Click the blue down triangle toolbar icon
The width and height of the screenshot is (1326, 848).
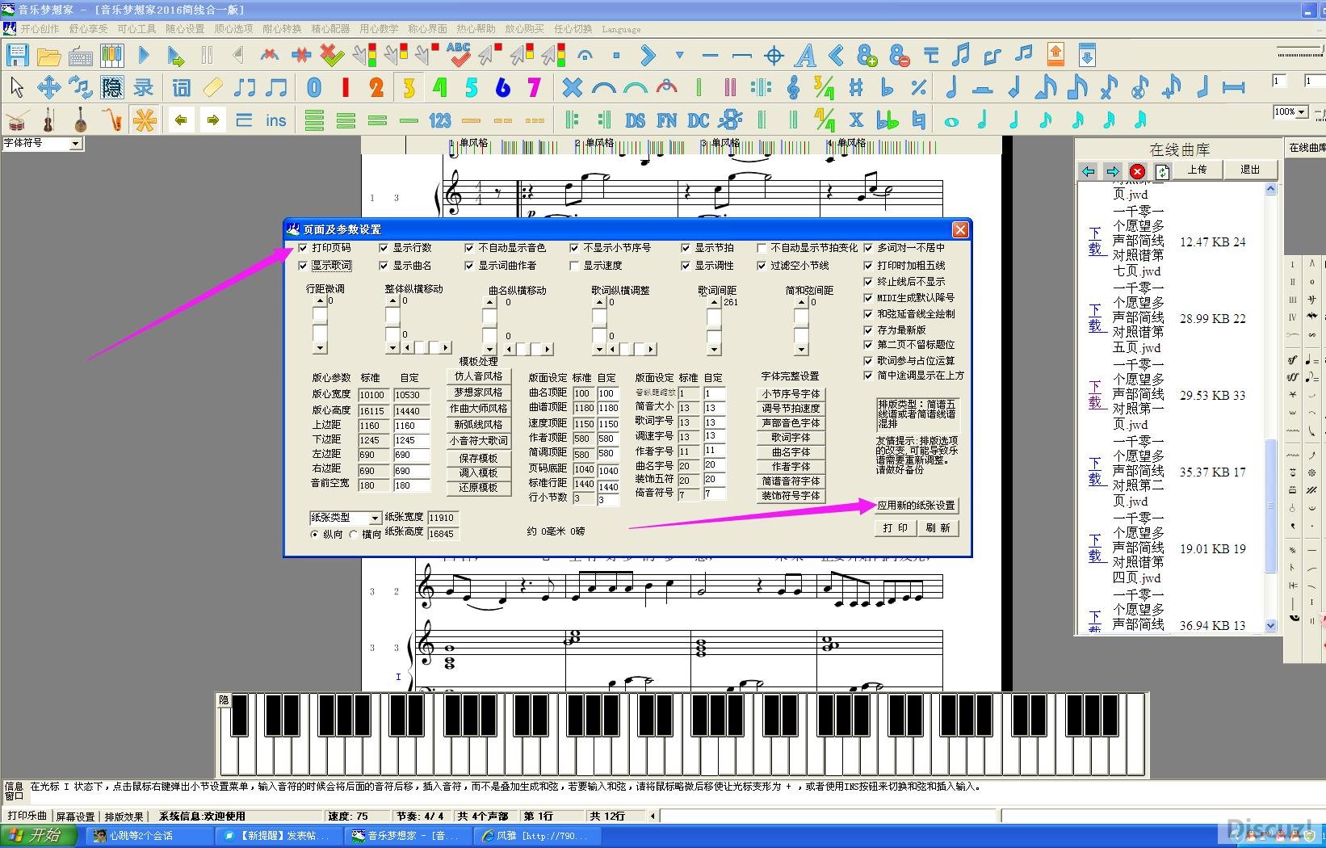point(679,56)
